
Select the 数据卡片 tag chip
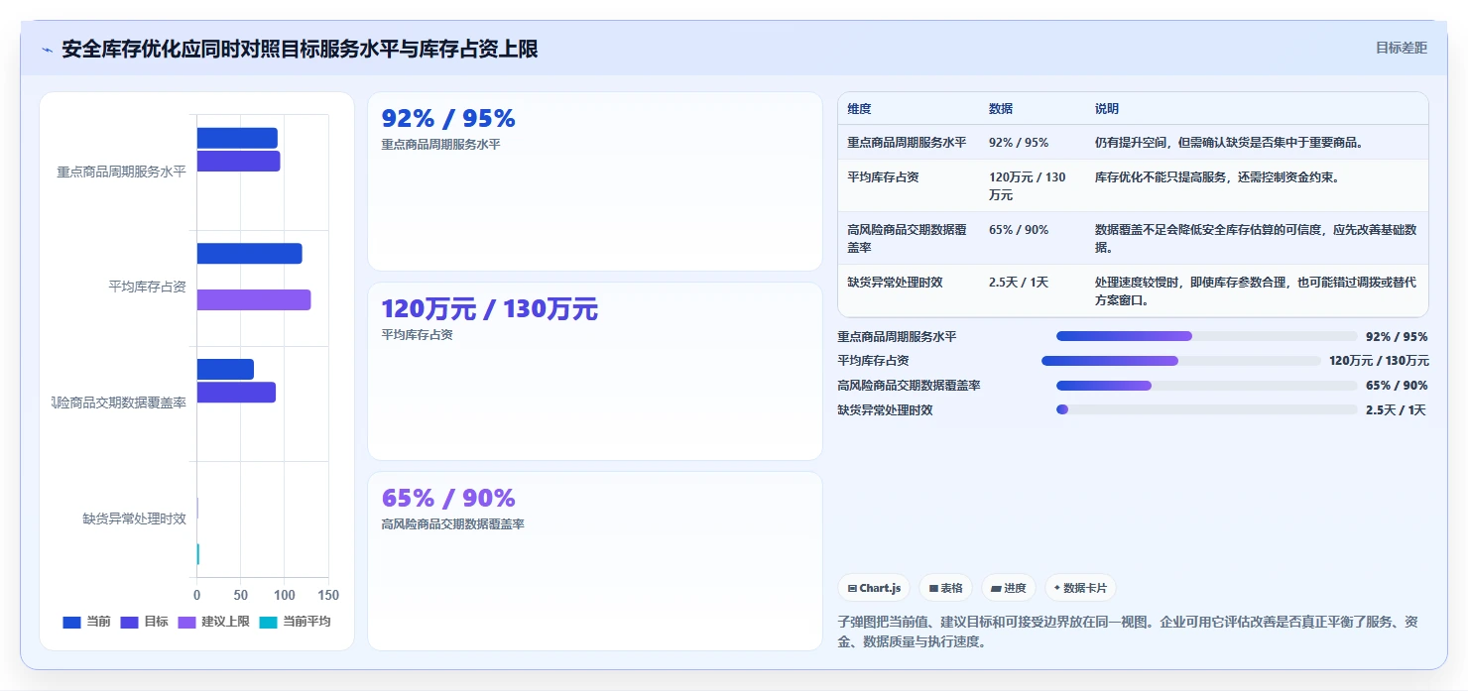1080,588
